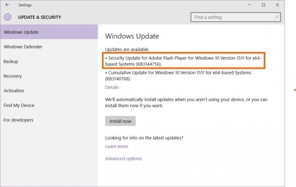296x187 pixels.
Task: Open Advanced options link
Action: coord(123,158)
